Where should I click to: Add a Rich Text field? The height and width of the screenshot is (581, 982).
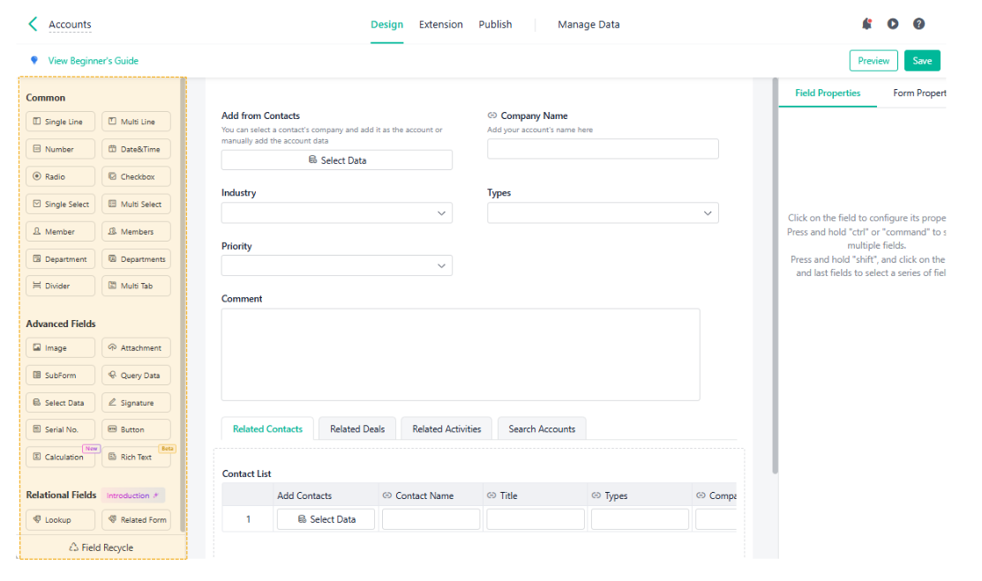pyautogui.click(x=136, y=457)
